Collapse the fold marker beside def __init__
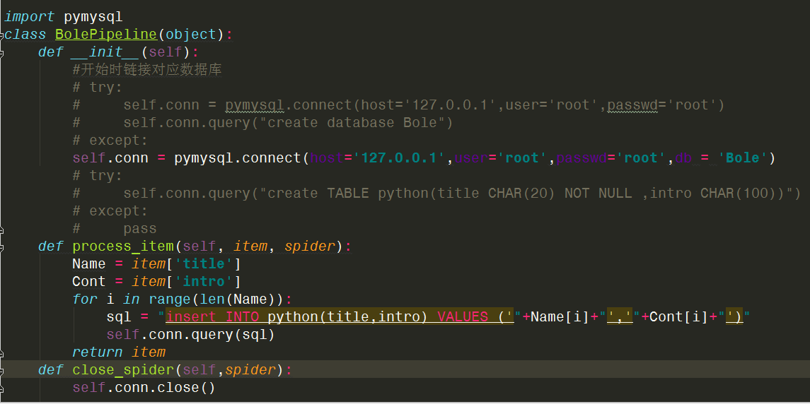 1,53
